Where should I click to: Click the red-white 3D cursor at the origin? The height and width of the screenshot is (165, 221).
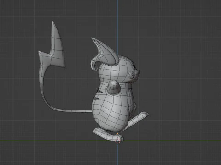coord(118,142)
